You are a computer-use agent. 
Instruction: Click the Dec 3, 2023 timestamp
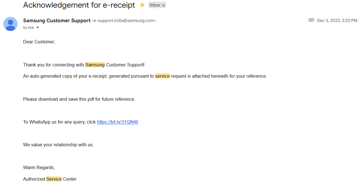click(x=337, y=21)
